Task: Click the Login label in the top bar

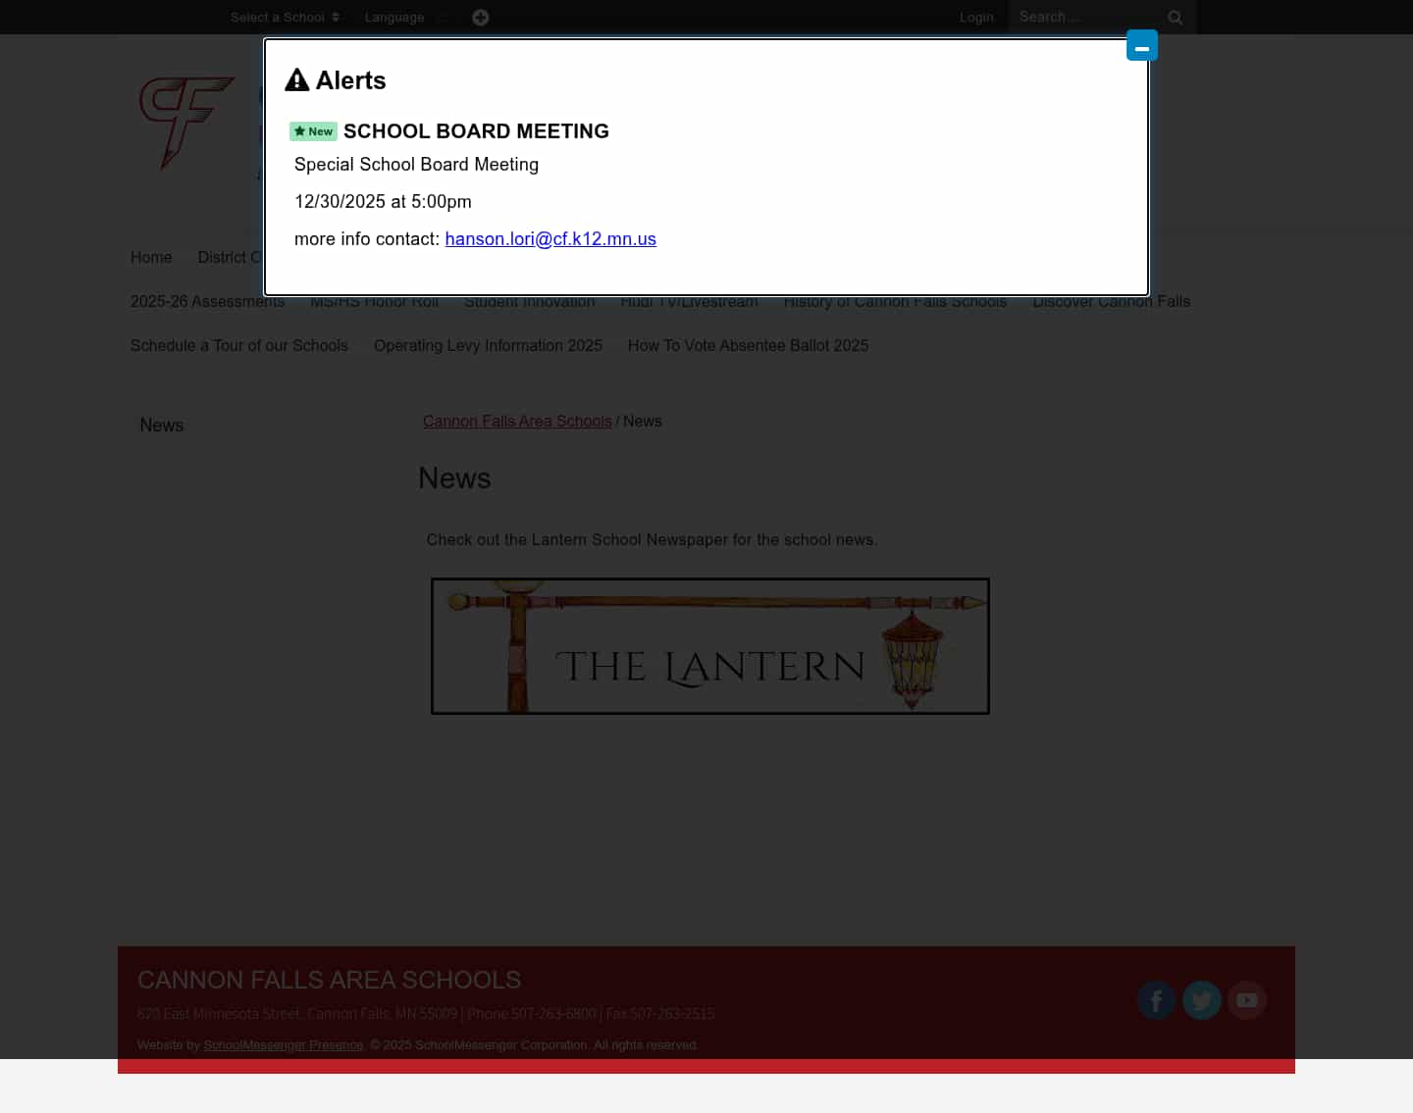Action: click(976, 17)
